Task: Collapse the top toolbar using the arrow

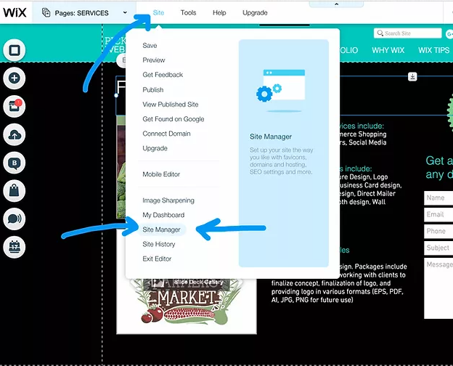Action: [336, 4]
